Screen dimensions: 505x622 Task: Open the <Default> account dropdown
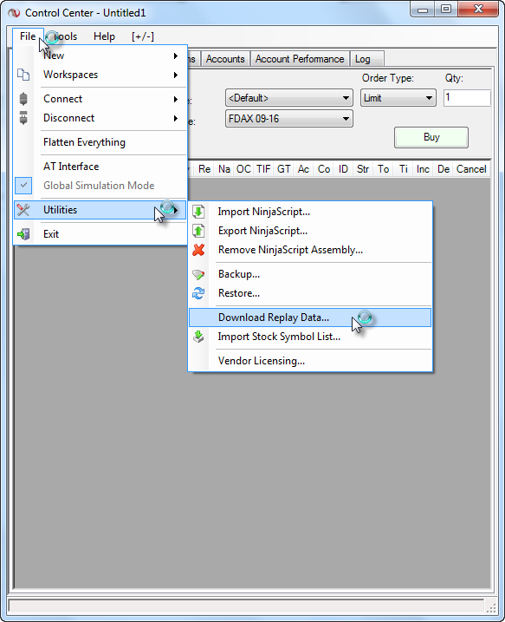(289, 97)
